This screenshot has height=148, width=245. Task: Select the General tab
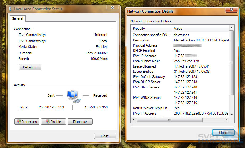point(17,18)
